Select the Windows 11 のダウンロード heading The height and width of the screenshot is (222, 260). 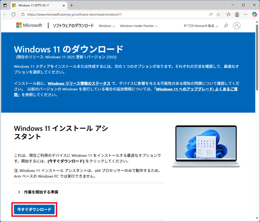(x=69, y=49)
